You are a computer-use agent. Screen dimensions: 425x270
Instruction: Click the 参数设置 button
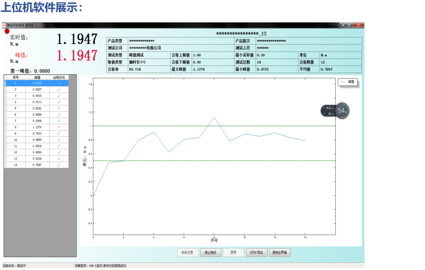click(187, 253)
